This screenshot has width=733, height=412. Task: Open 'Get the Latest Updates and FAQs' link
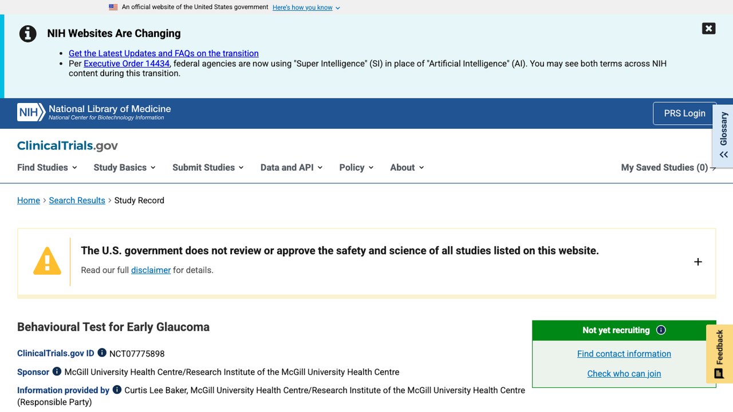tap(164, 53)
